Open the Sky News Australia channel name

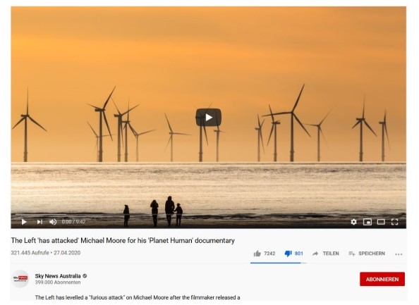point(58,276)
